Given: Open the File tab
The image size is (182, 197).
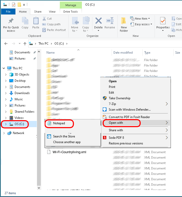Looking at the screenshot, I should [x=8, y=12].
